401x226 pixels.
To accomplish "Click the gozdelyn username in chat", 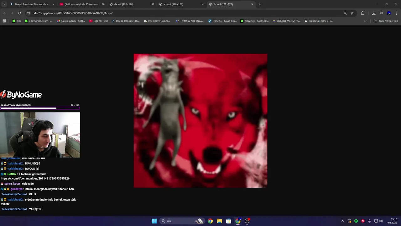I will coord(16,189).
